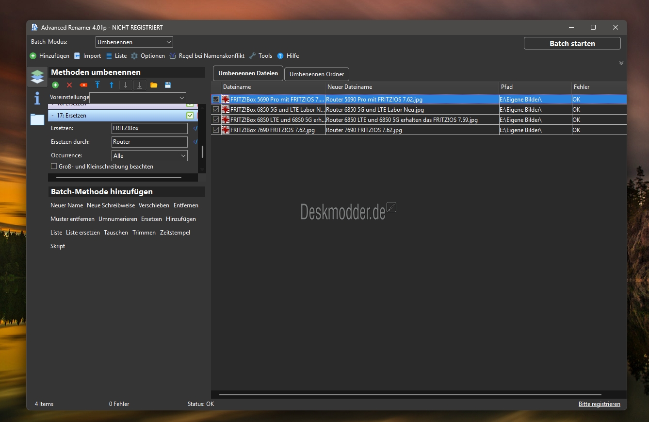Add Trimmen batch method
Image resolution: width=649 pixels, height=422 pixels.
click(144, 233)
